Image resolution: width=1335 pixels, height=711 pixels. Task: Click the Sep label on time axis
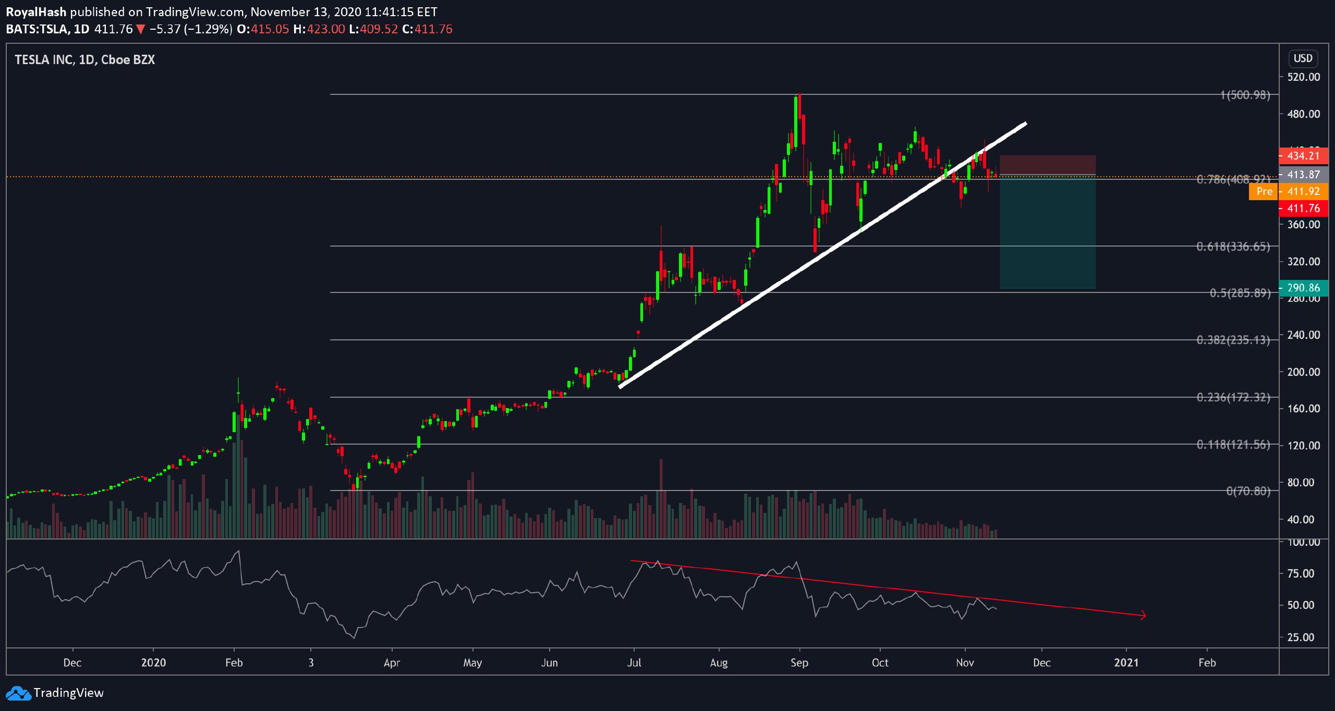click(799, 663)
